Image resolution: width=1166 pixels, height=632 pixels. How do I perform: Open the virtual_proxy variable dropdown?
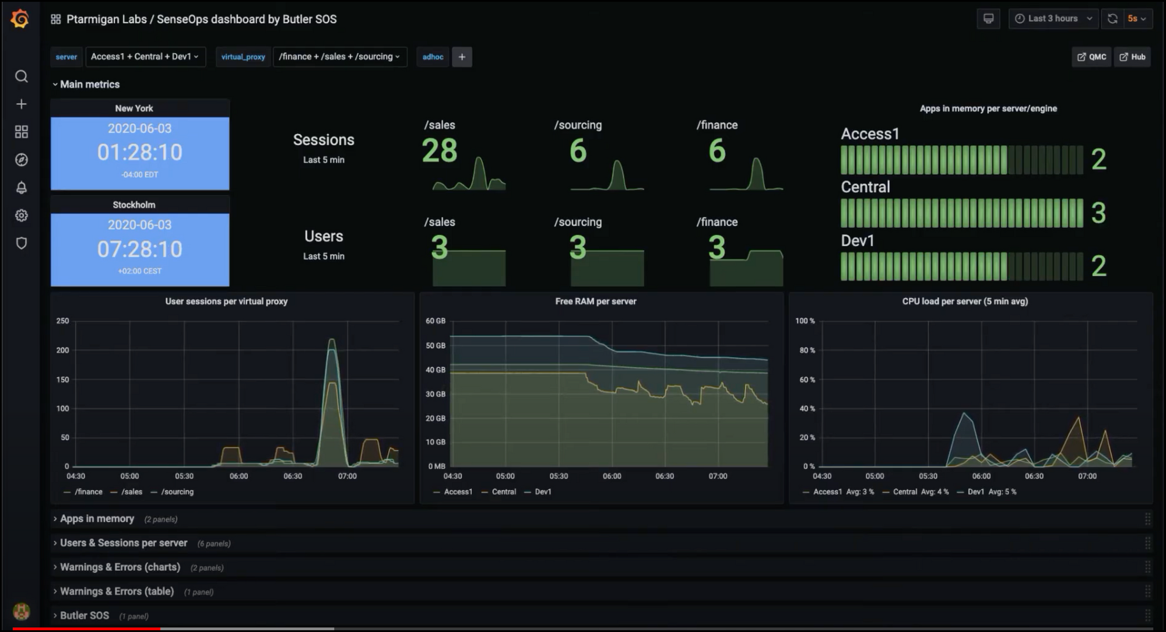coord(339,57)
